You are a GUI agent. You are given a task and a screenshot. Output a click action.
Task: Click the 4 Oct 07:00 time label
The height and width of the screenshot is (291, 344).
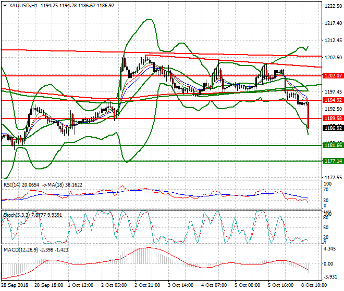pyautogui.click(x=214, y=285)
